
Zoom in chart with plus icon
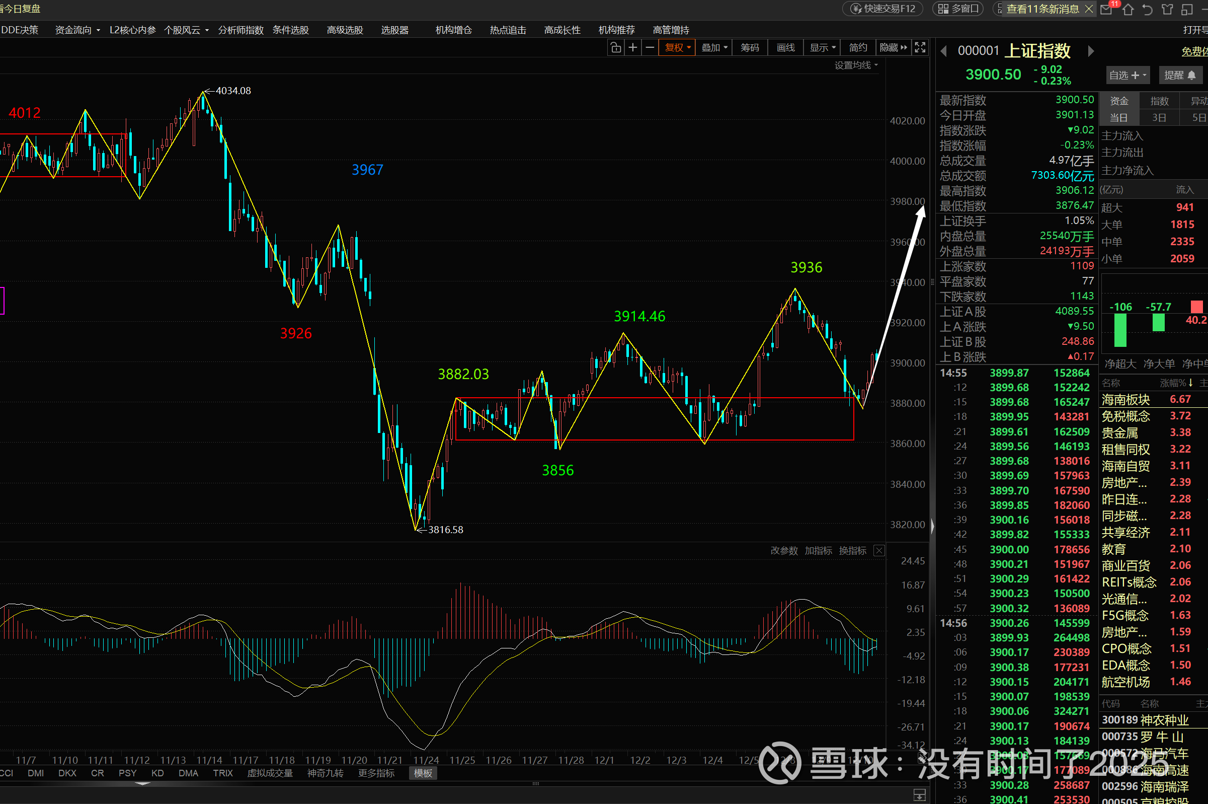[x=633, y=48]
